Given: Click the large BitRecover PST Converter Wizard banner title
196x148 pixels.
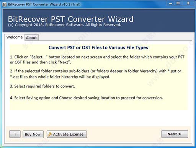Looking at the screenshot, I should (x=70, y=19).
